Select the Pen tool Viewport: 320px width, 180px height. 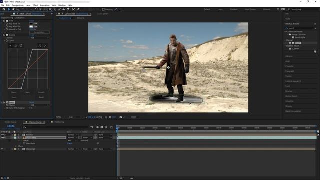click(50, 9)
